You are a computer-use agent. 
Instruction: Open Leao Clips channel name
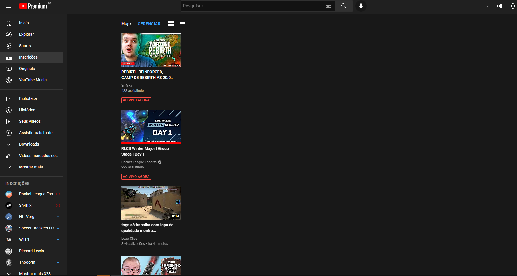coord(129,239)
